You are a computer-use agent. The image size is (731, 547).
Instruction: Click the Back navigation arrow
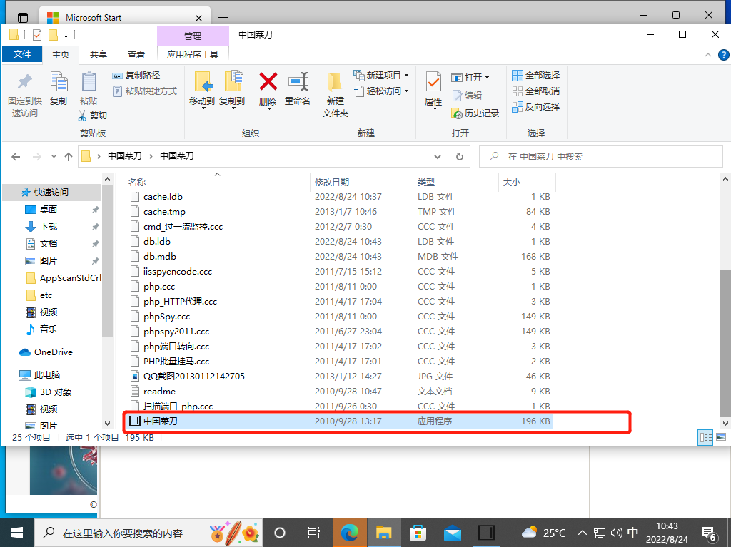click(x=16, y=157)
